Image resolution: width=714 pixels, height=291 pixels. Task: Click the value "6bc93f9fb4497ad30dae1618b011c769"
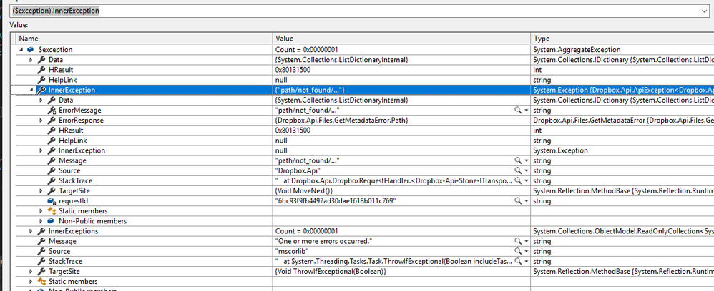click(x=336, y=200)
